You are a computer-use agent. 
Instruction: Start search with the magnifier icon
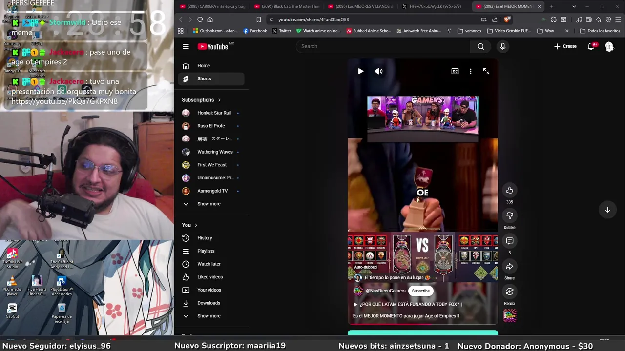point(480,46)
